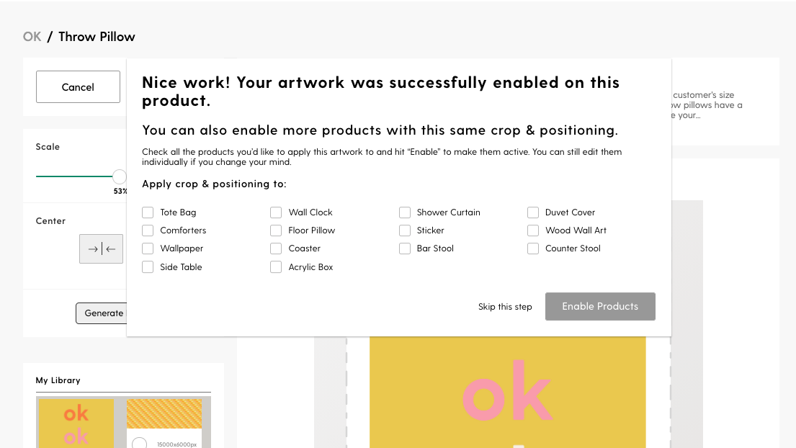Check the Coaster checkbox
The height and width of the screenshot is (448, 796).
[276, 248]
